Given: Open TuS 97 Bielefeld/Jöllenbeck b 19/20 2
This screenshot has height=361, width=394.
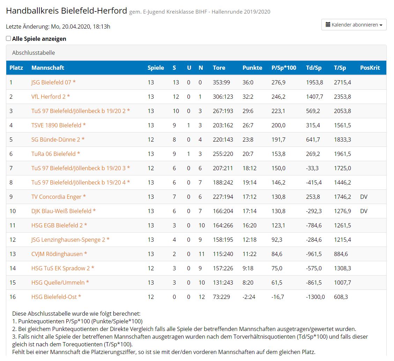Looking at the screenshot, I should 80,111.
